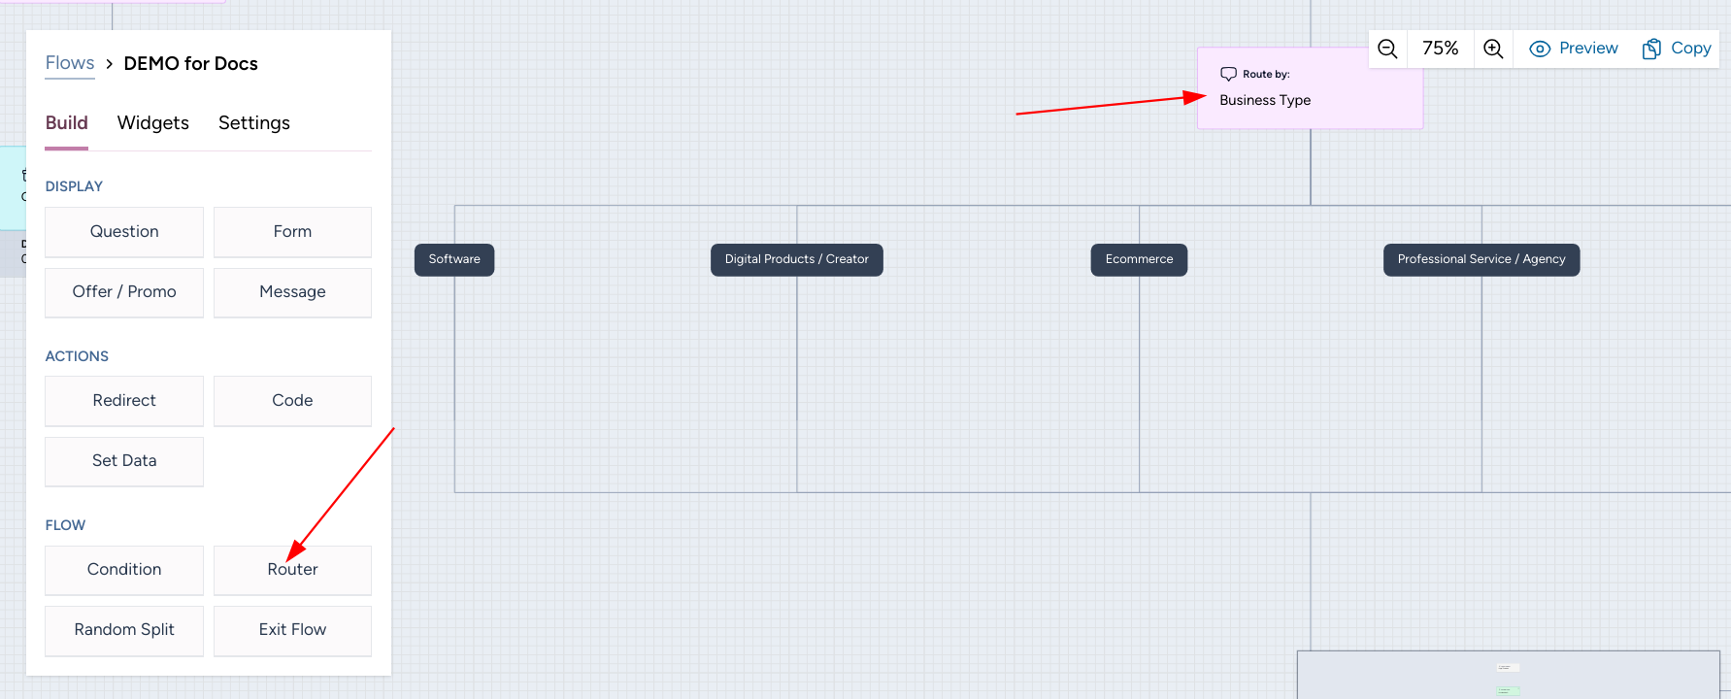Open the Flows breadcrumb link
This screenshot has height=699, width=1731.
[x=70, y=63]
